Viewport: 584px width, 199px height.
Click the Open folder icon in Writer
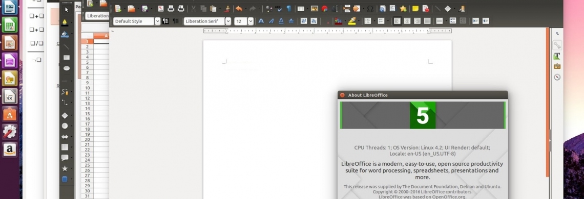tap(131, 9)
